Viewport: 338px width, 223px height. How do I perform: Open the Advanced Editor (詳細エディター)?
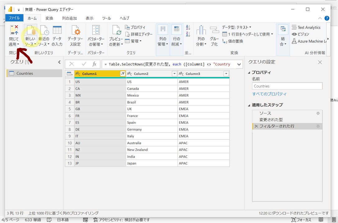(x=139, y=34)
